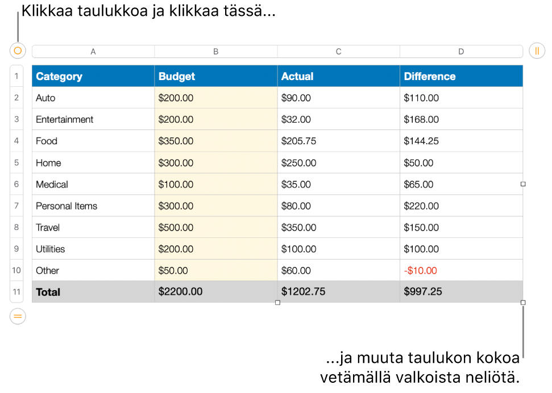
Task: Click the Personal Items category cell
Action: click(x=93, y=206)
